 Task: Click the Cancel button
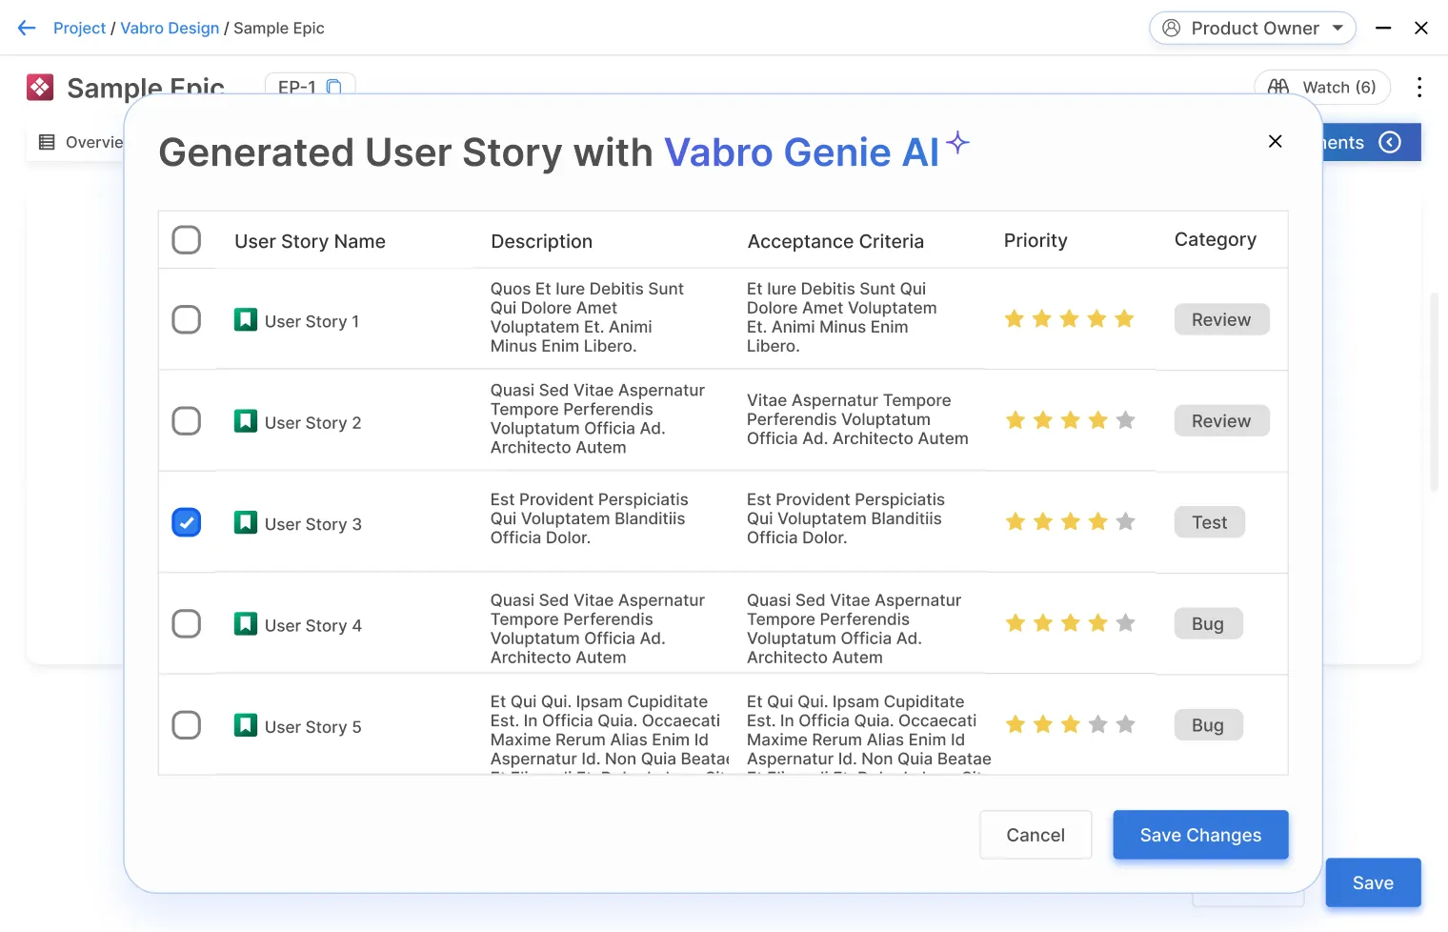pyautogui.click(x=1035, y=836)
